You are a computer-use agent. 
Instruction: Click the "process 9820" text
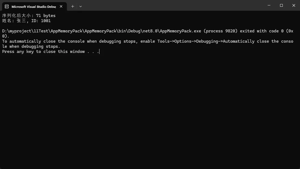coord(220,31)
